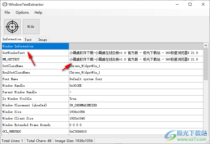Select the WM_GETTEXT label cell
The image size is (210, 144).
pyautogui.click(x=35, y=59)
